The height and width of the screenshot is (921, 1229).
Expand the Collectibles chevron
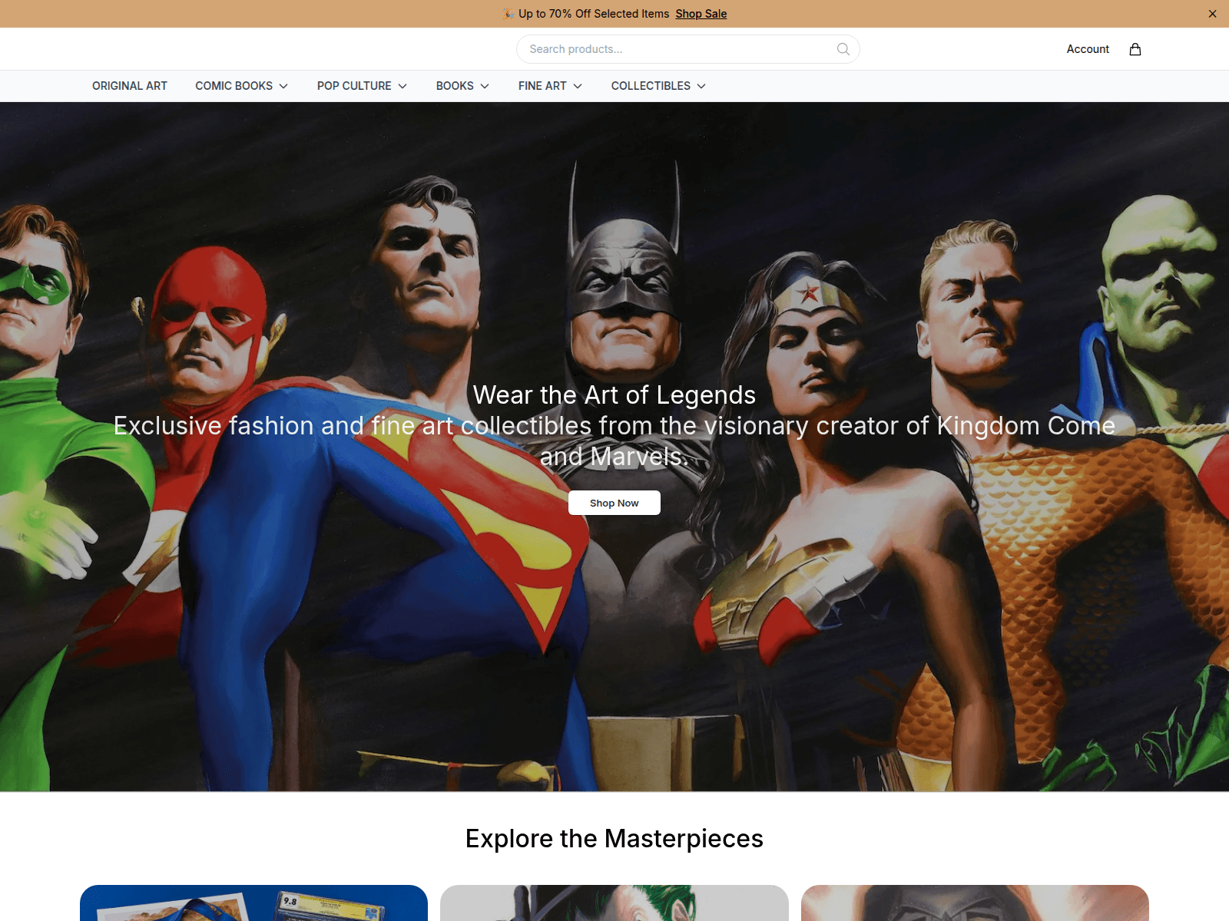701,86
